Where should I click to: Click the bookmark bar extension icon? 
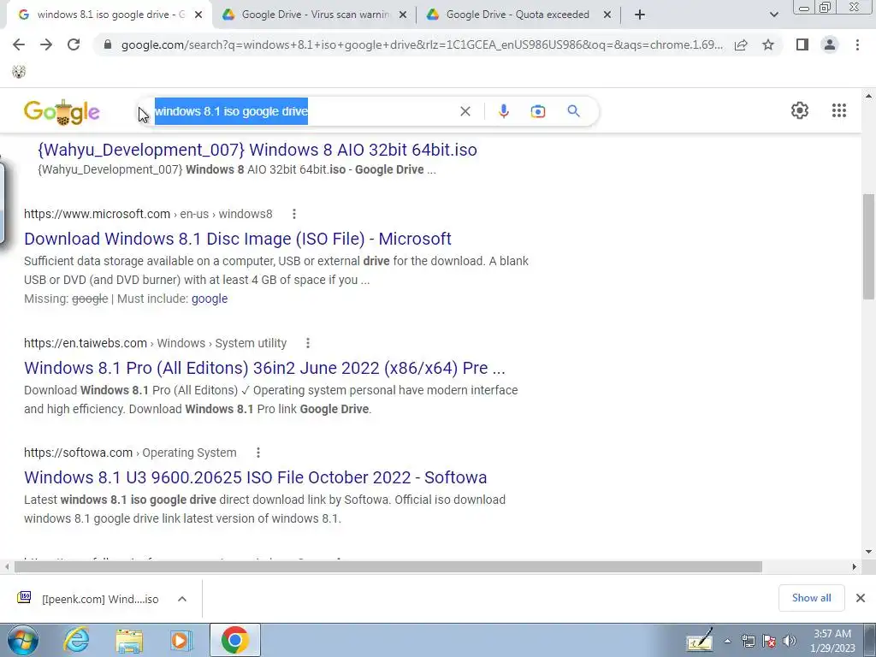pos(19,72)
